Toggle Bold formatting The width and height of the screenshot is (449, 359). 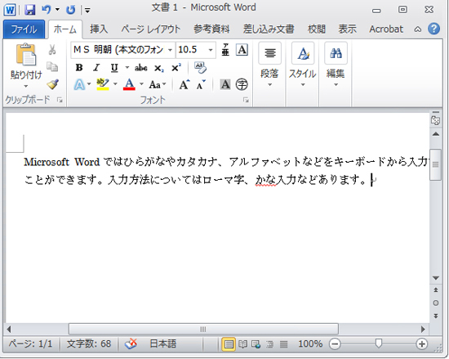click(79, 68)
